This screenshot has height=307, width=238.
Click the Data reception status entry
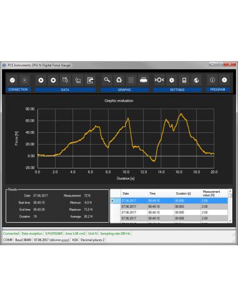[32, 233]
